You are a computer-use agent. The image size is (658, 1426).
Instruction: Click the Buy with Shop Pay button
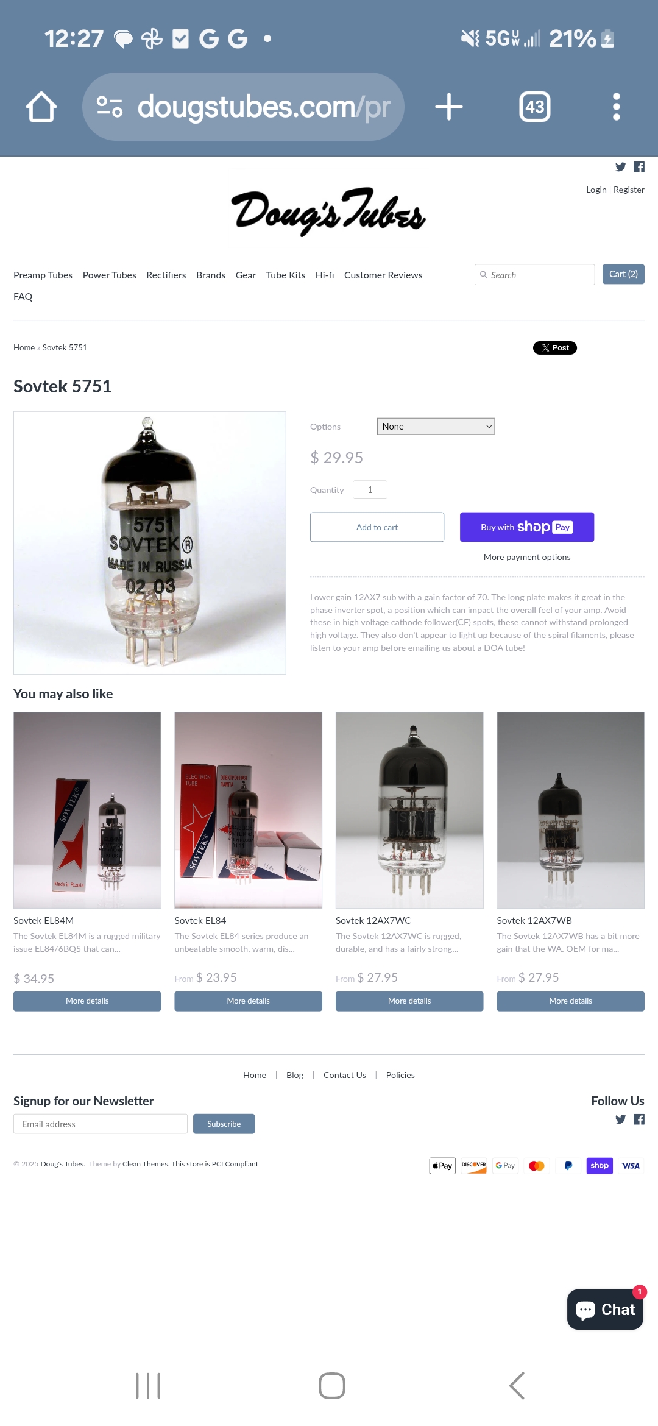tap(527, 527)
